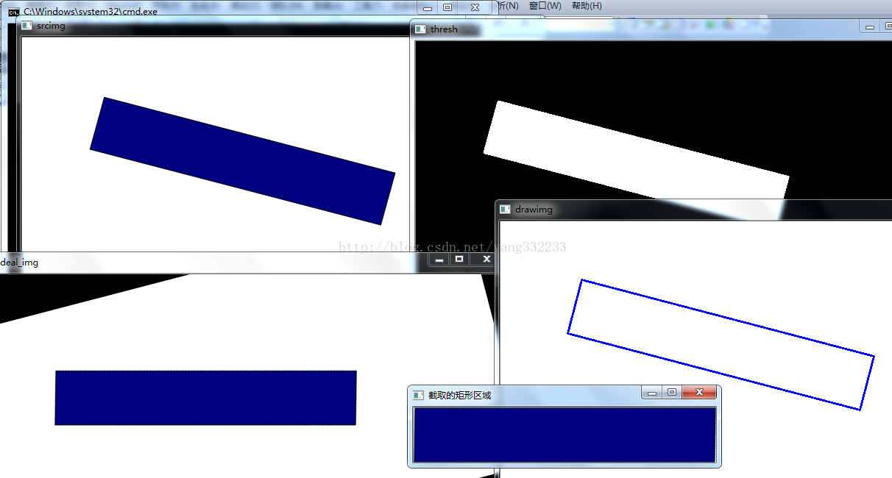892x478 pixels.
Task: Close the 截取的矩形区域 window
Action: click(x=699, y=393)
